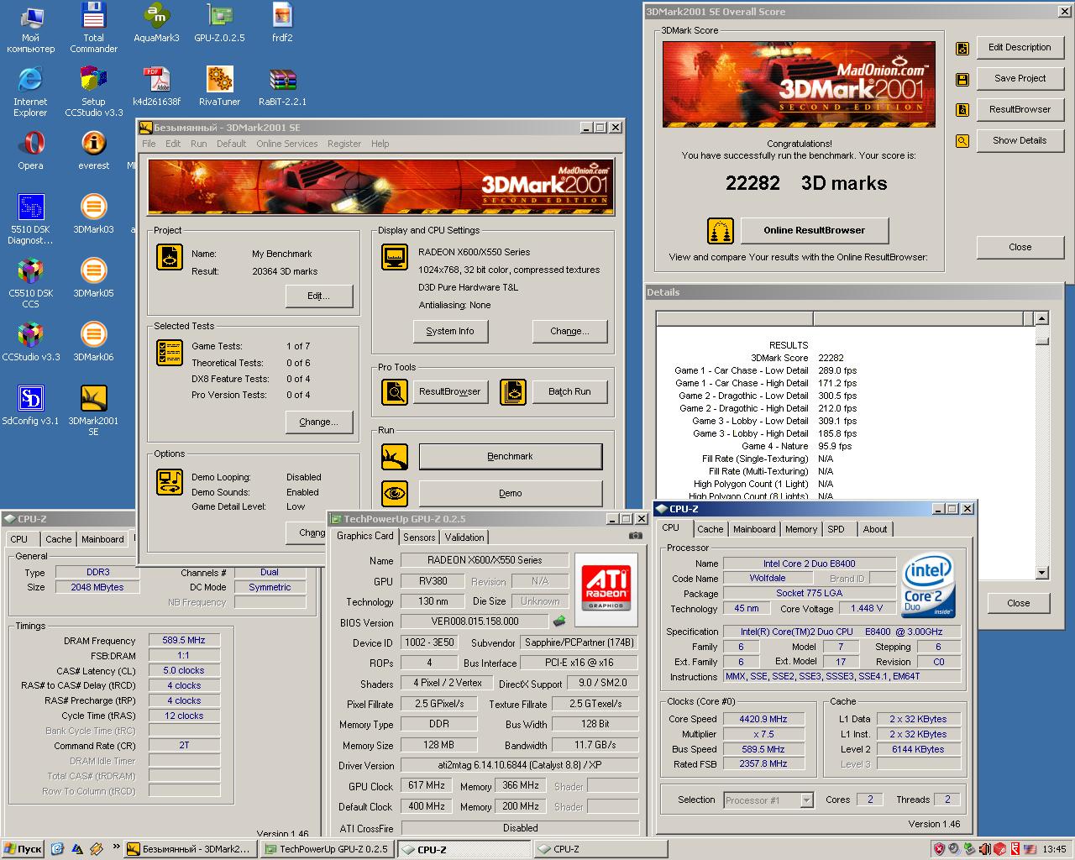Click the ResultBrowser button in score window
This screenshot has height=860, width=1075.
click(x=1020, y=109)
